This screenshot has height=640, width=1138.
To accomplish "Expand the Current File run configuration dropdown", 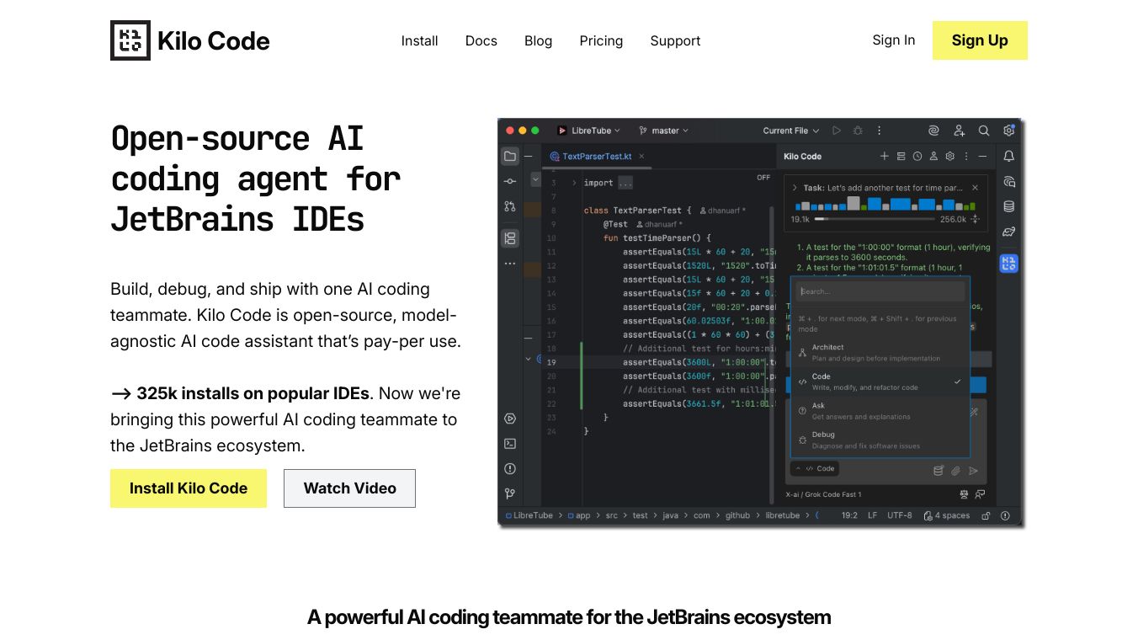I will click(790, 131).
